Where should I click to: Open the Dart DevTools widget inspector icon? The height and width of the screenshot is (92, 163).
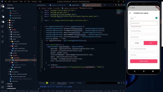click(x=124, y=5)
